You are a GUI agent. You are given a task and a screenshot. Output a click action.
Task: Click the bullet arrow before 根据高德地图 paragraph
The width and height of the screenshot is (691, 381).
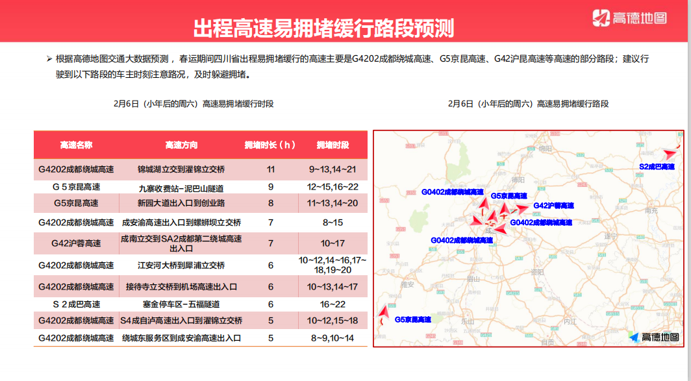coord(49,59)
